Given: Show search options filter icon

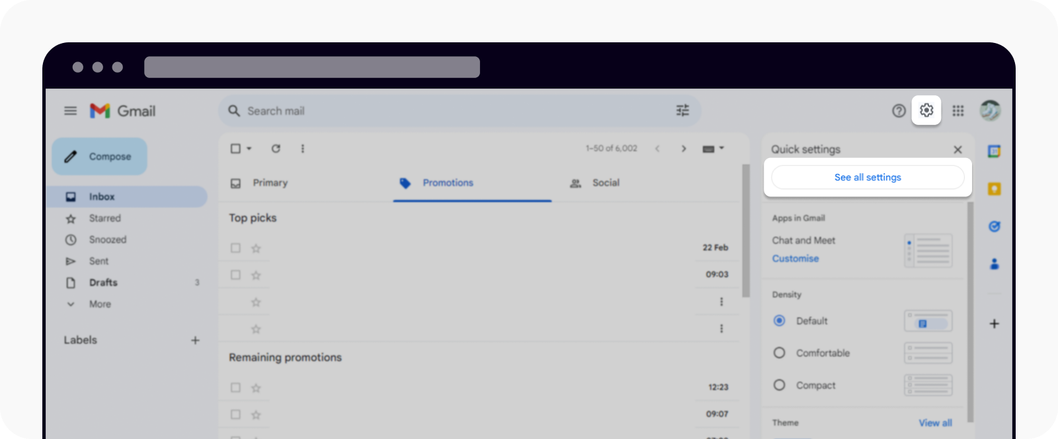Looking at the screenshot, I should 682,110.
